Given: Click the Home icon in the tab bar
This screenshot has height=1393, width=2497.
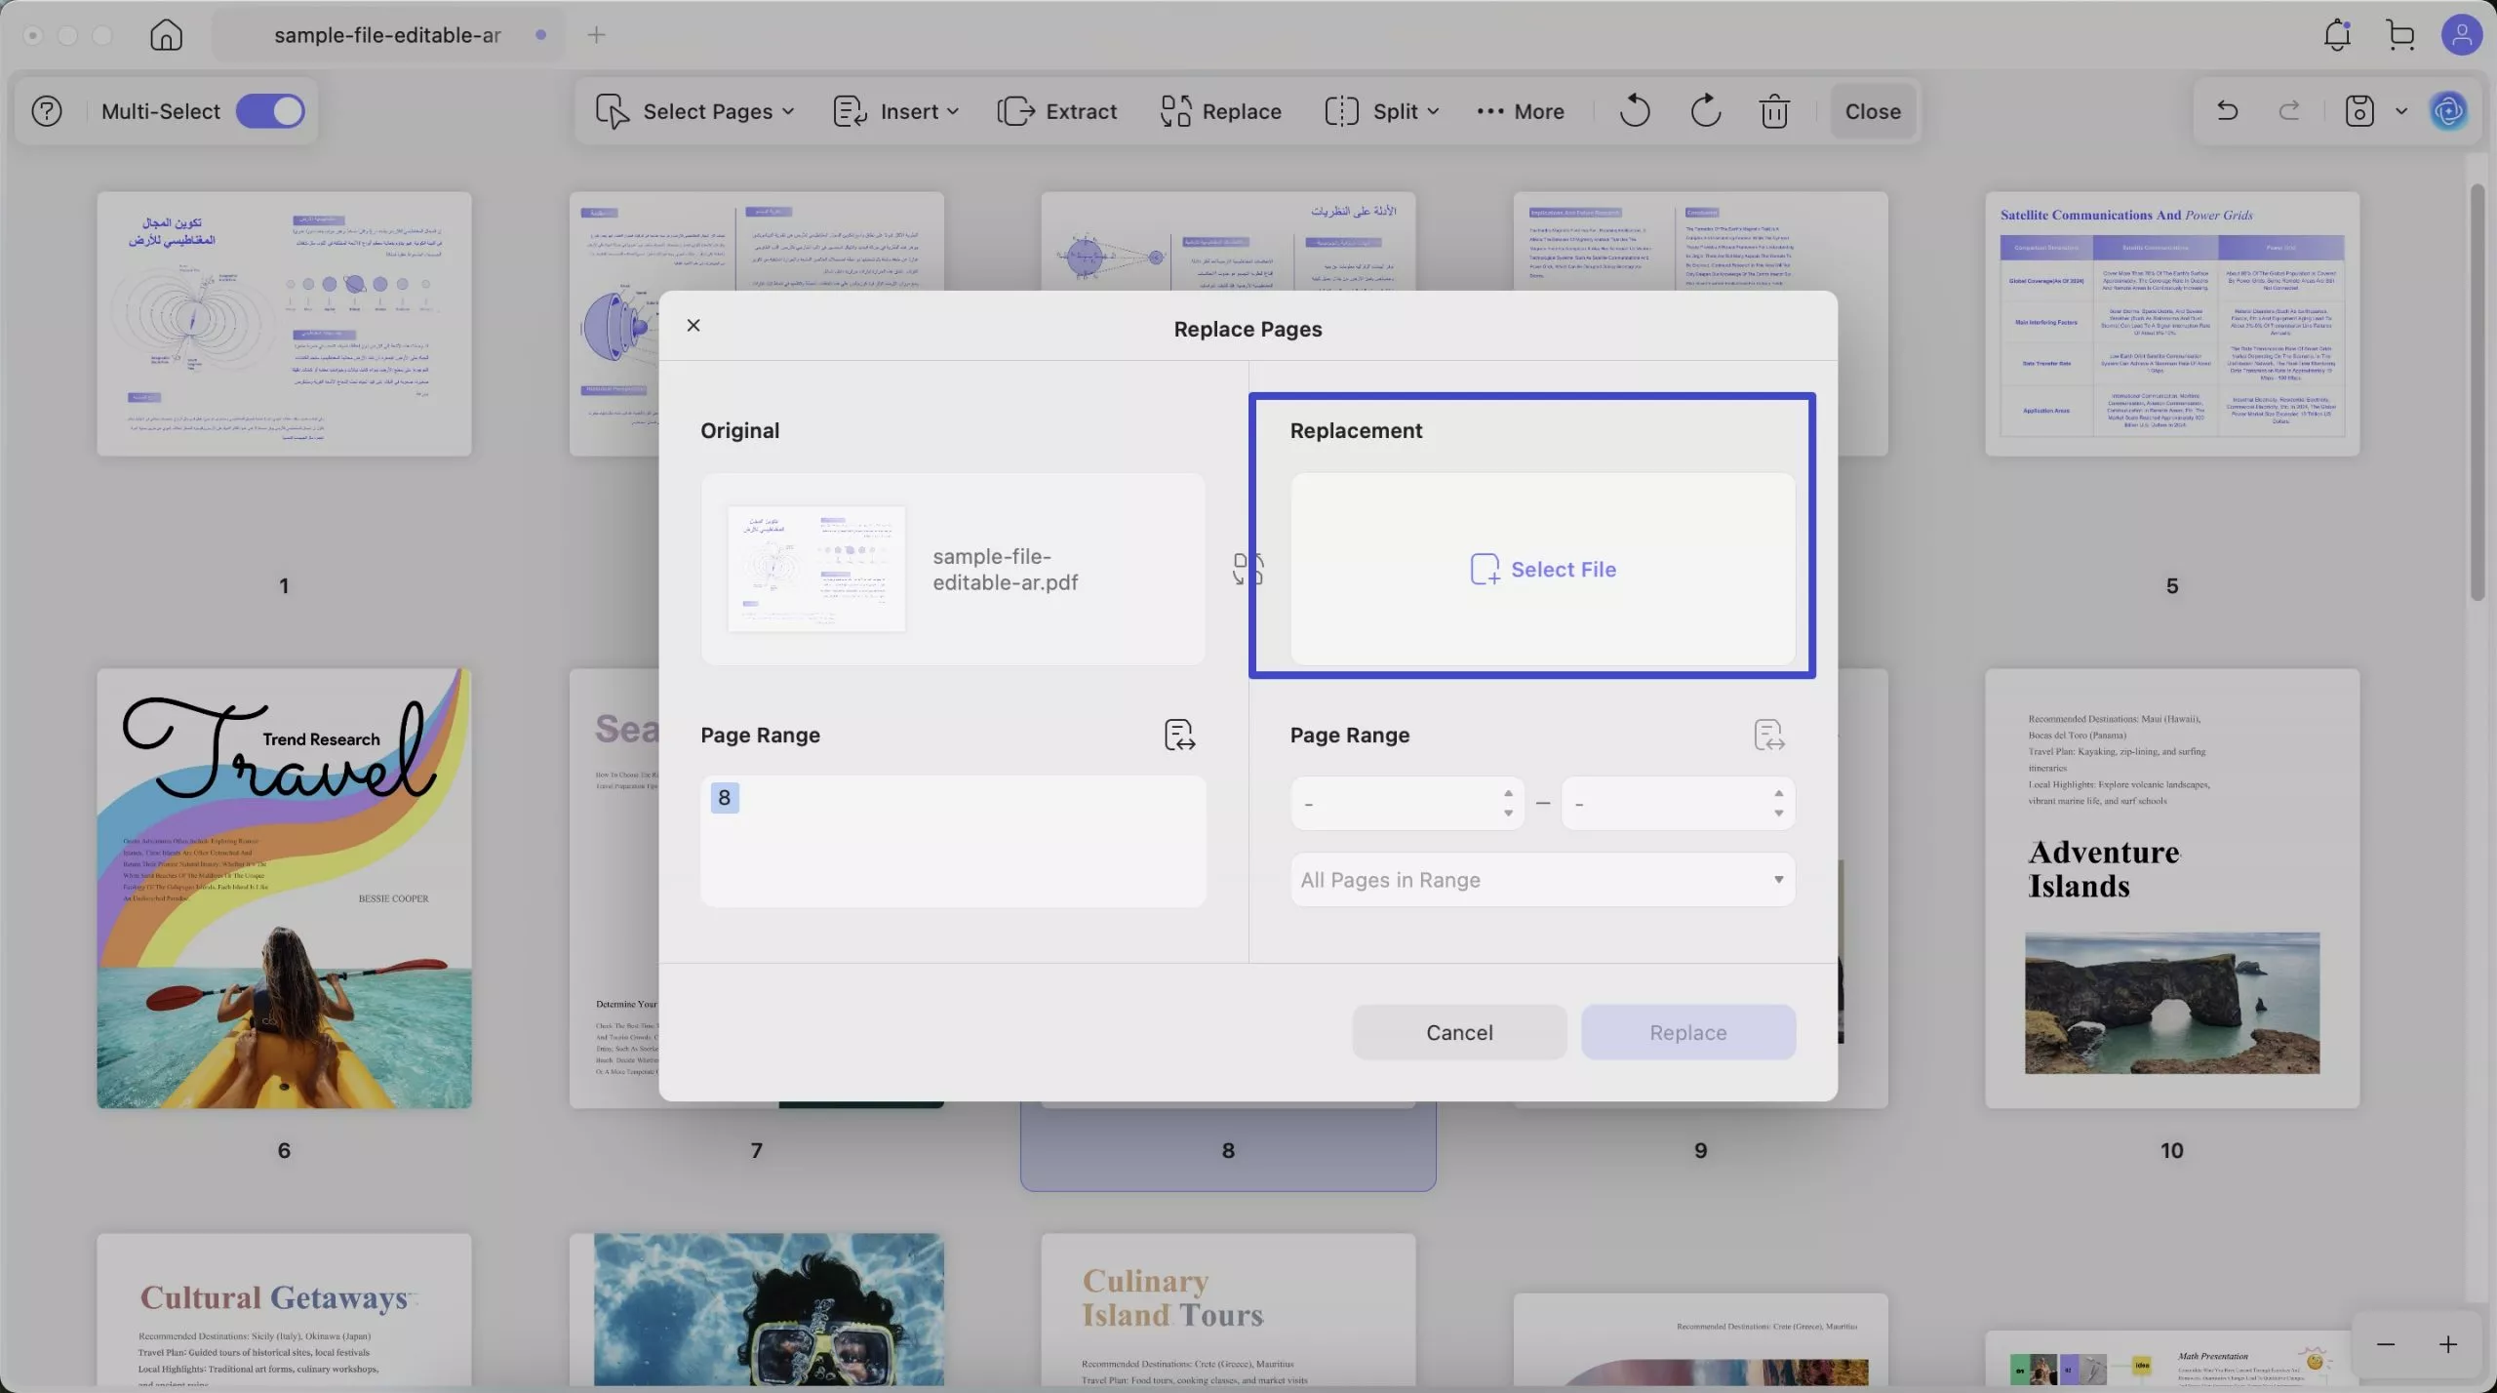Looking at the screenshot, I should [166, 35].
